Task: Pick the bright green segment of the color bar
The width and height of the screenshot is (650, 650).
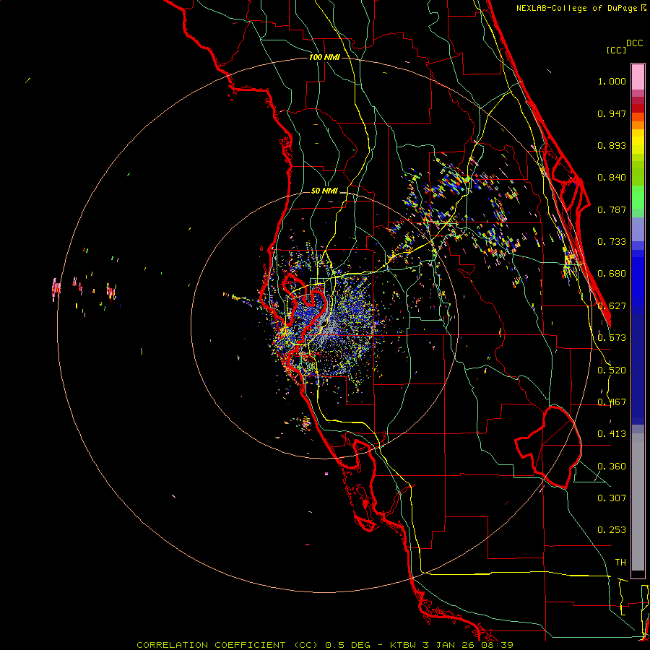Action: pyautogui.click(x=638, y=197)
